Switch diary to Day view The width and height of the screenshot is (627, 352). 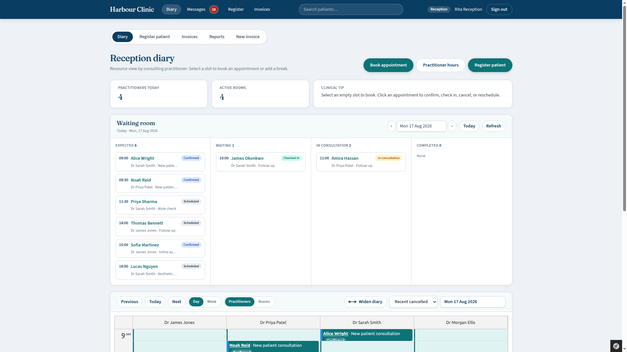(196, 302)
